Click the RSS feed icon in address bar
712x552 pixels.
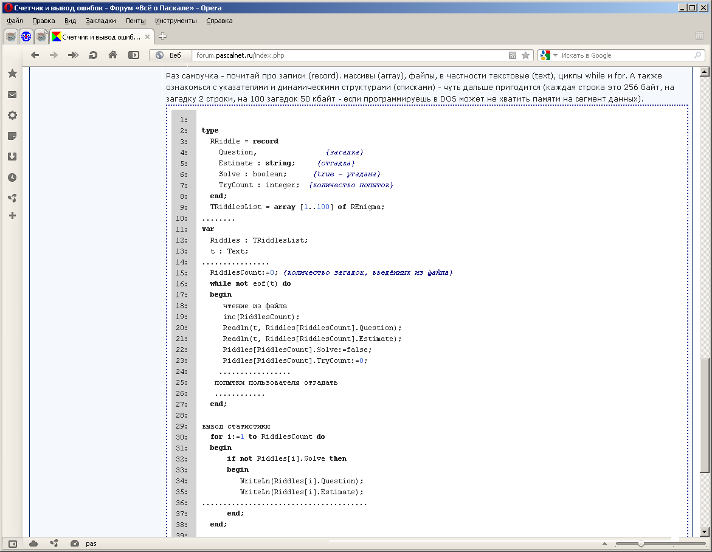click(513, 55)
